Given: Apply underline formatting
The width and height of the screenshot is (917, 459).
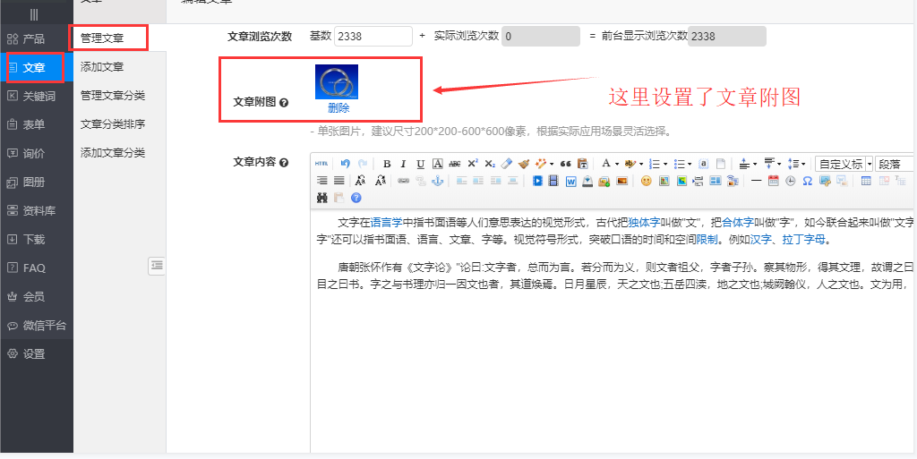Looking at the screenshot, I should tap(420, 164).
